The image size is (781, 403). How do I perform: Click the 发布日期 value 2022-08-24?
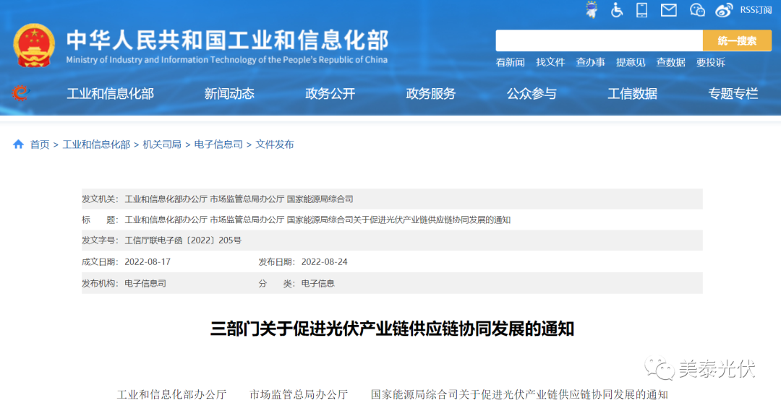coord(324,262)
